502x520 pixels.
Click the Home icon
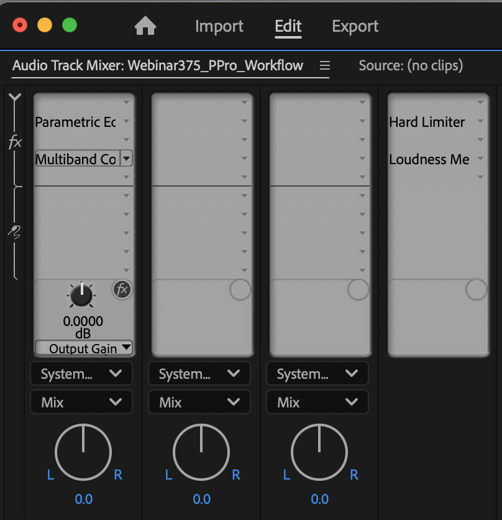point(145,26)
